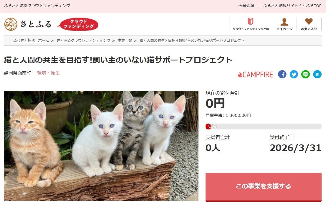
Task: Go to ふるさと納税サイトさとふるTOP link
Action: coord(292,6)
